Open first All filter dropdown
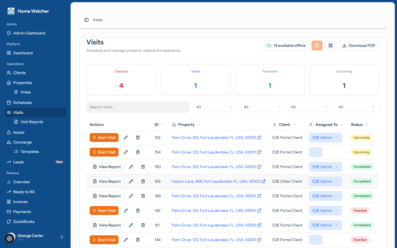The width and height of the screenshot is (397, 248). pyautogui.click(x=214, y=107)
